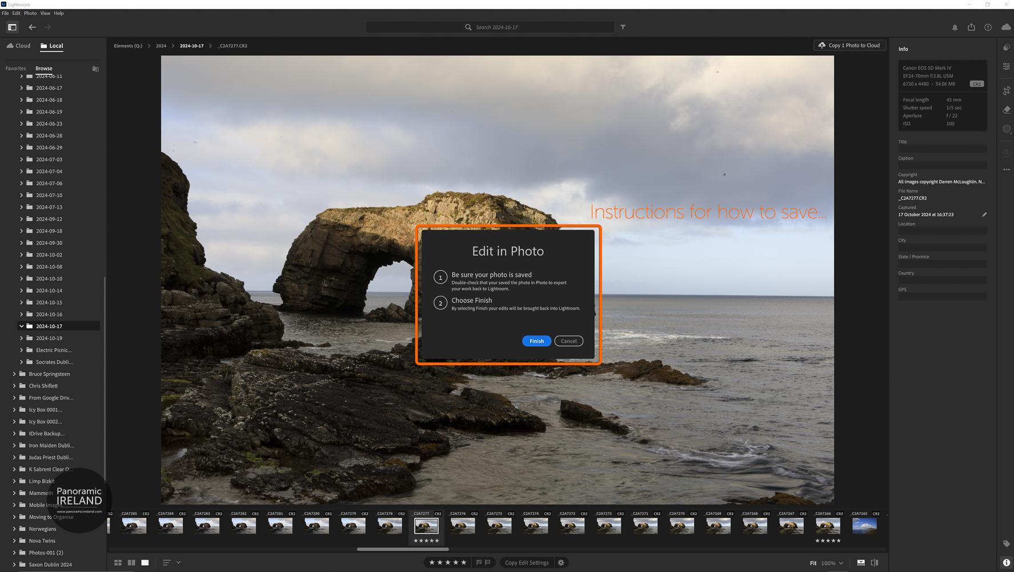This screenshot has width=1014, height=572.
Task: Open Copy Edit Settings gear options
Action: pyautogui.click(x=561, y=563)
